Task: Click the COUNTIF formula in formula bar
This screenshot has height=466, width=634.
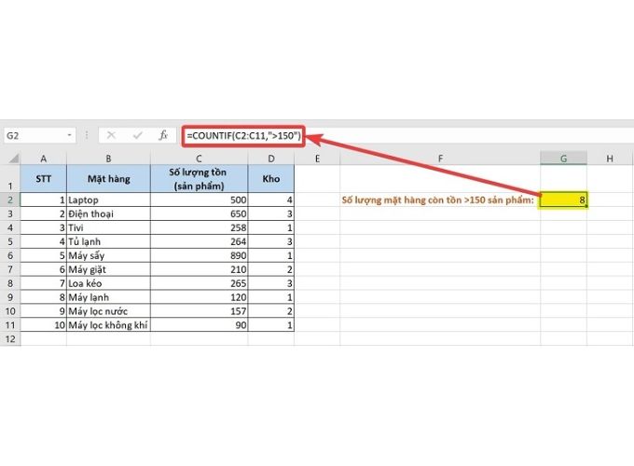Action: click(x=243, y=135)
